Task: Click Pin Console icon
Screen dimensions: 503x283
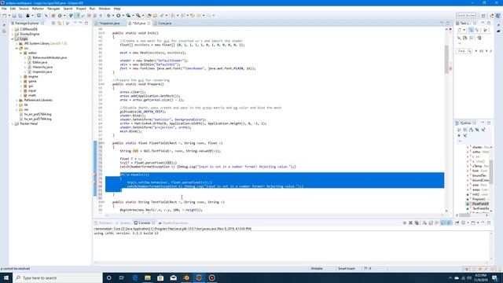Action: [457, 222]
